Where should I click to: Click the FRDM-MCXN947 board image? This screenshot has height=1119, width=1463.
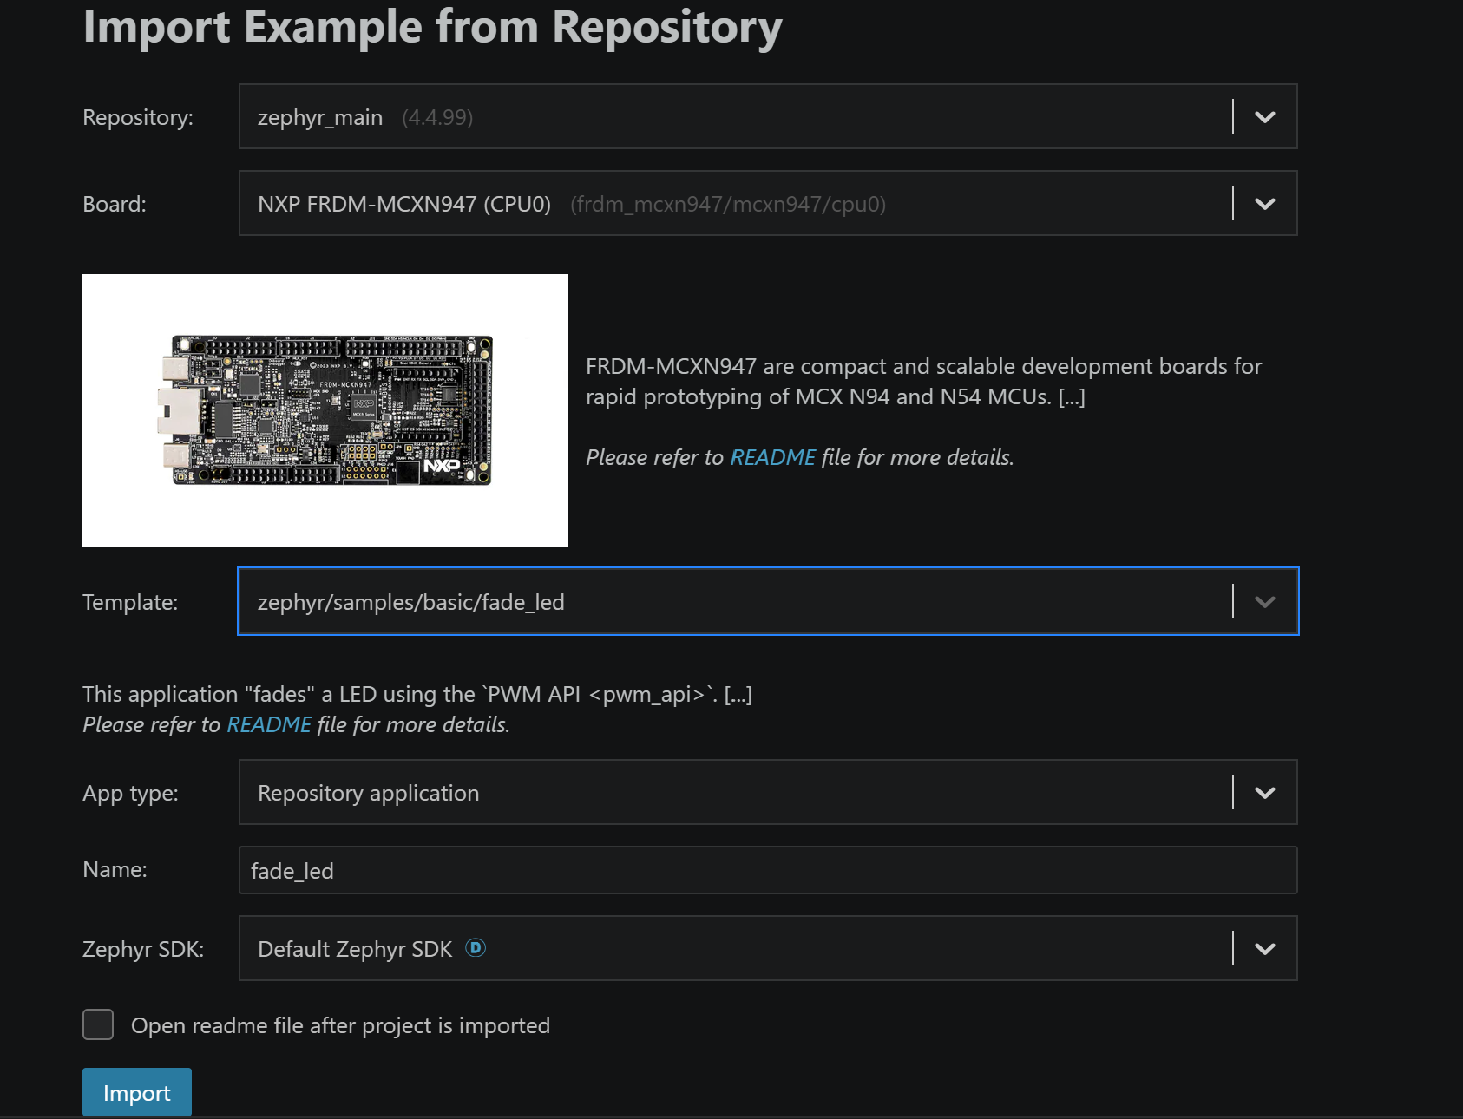[x=325, y=410]
